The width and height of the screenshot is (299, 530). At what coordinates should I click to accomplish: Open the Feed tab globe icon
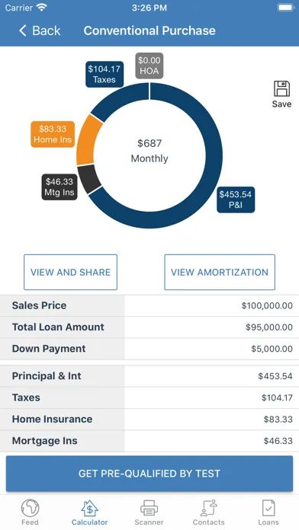click(x=31, y=508)
